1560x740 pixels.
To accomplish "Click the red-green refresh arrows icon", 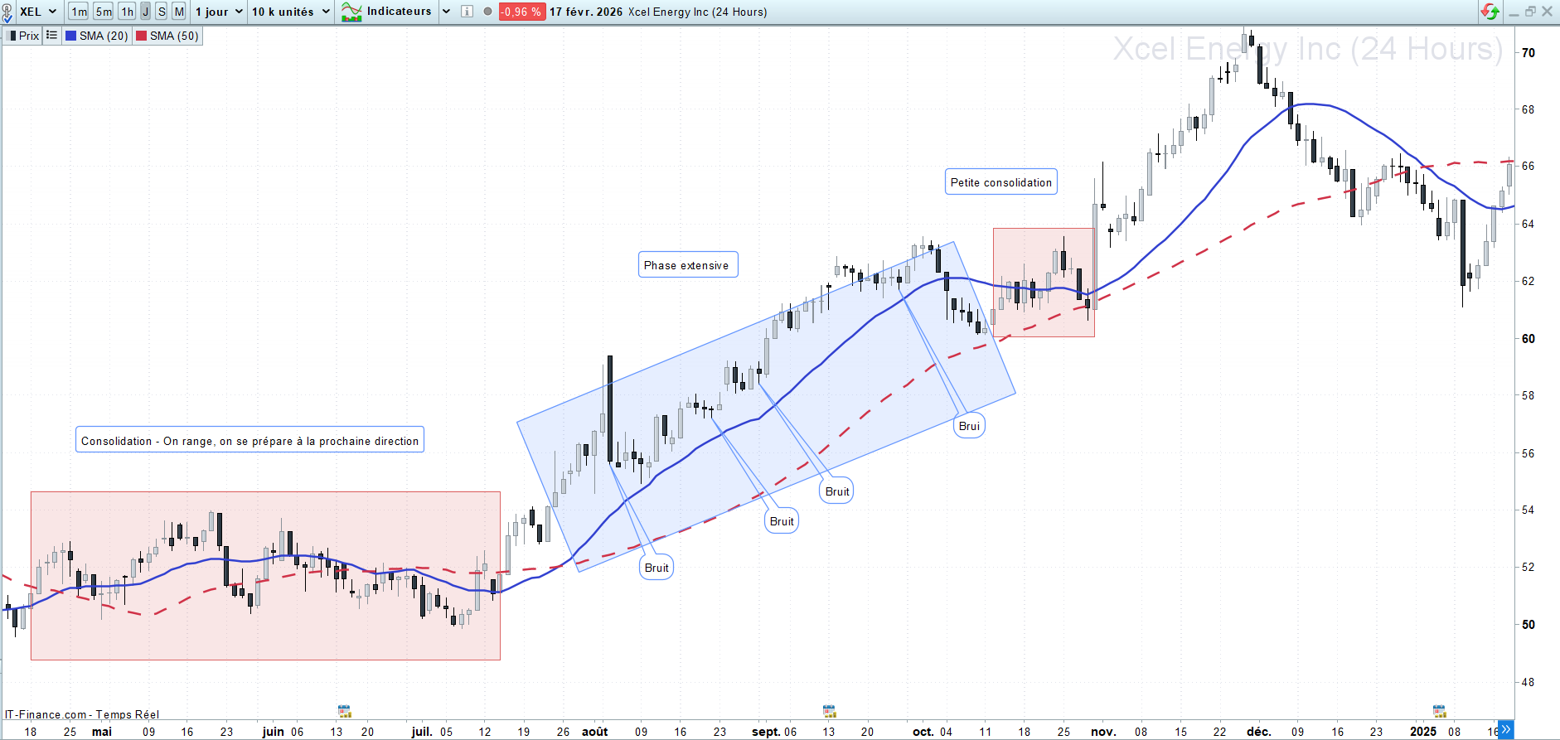I will click(1490, 12).
